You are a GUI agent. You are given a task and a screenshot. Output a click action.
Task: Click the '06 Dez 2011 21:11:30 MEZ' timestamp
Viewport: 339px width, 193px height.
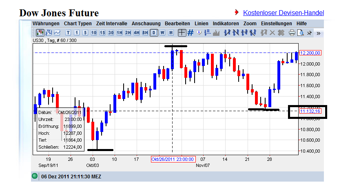[x=71, y=177]
